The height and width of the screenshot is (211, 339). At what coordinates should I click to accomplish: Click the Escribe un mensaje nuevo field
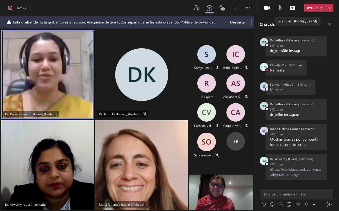[x=296, y=194]
